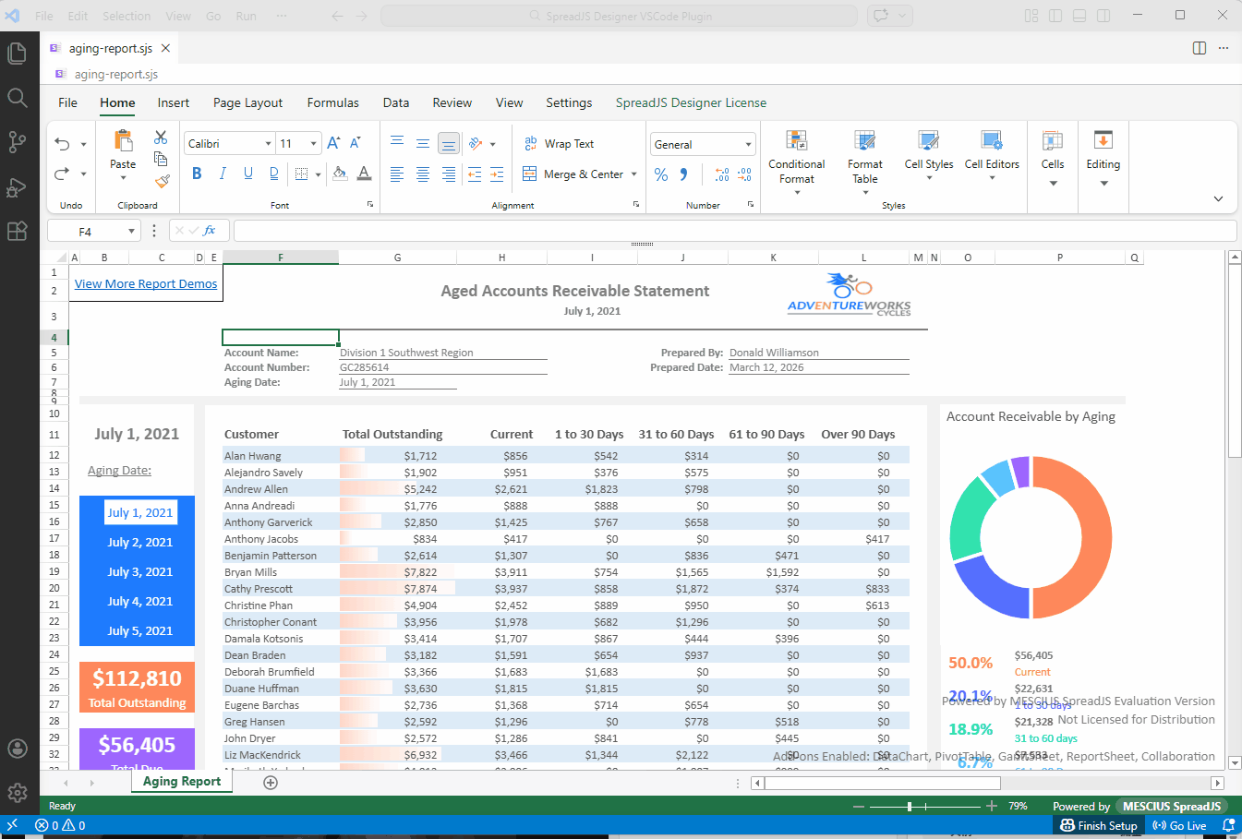The height and width of the screenshot is (839, 1242).
Task: Click the Cut scissors icon
Action: pyautogui.click(x=161, y=138)
